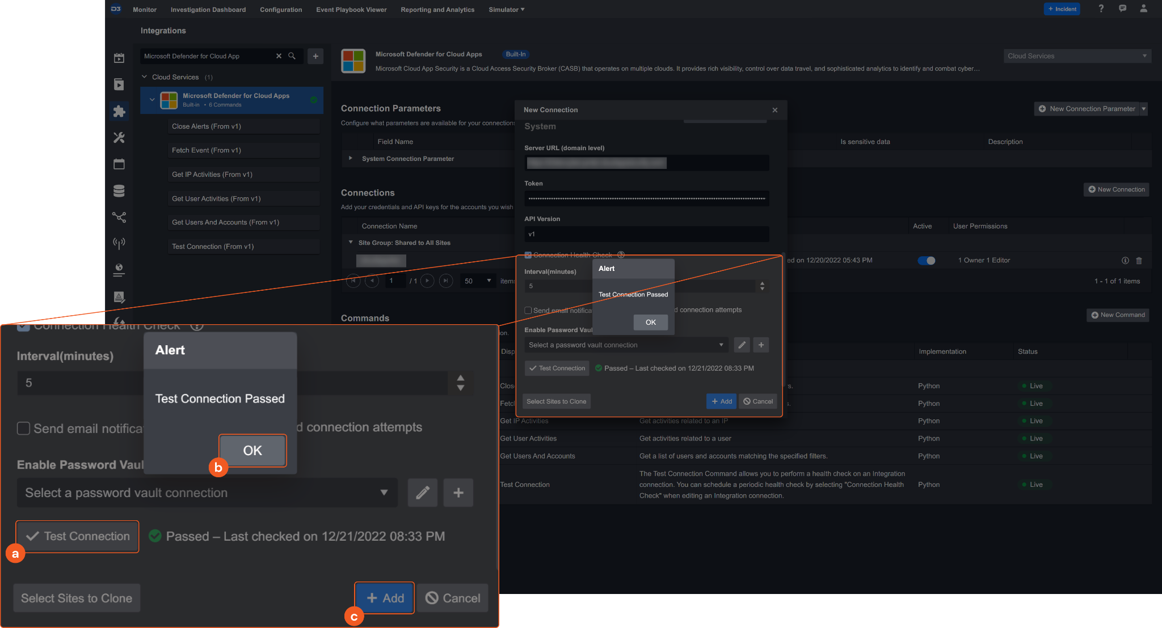Open the Cloud Services category dropdown
The image size is (1162, 628).
[x=1076, y=56]
